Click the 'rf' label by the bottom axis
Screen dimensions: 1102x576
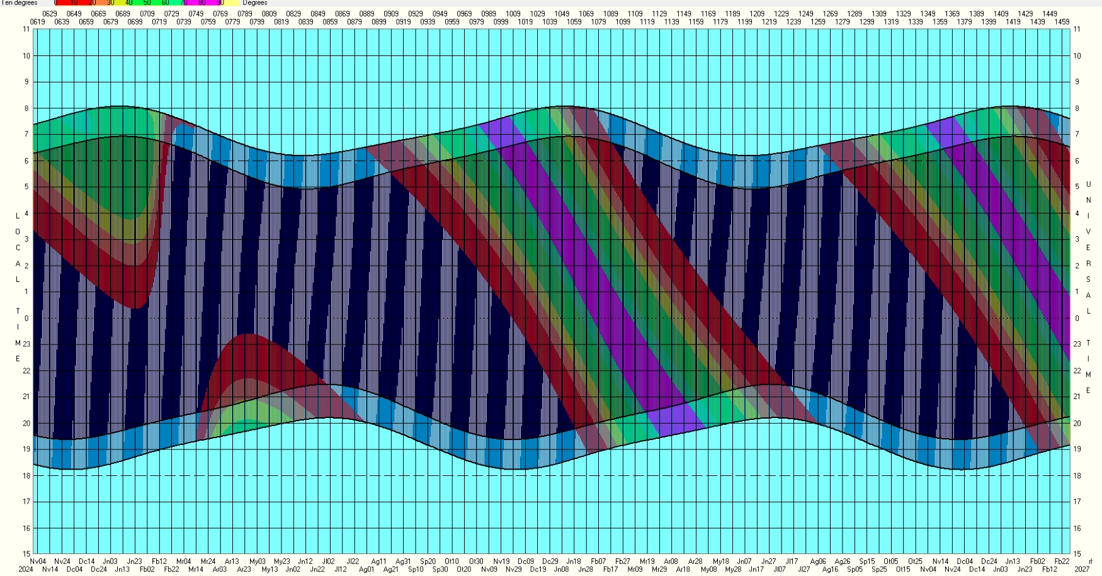pos(1090,562)
